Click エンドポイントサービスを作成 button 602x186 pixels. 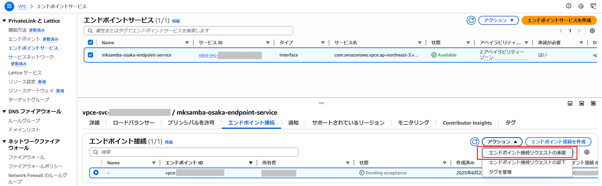(x=559, y=20)
